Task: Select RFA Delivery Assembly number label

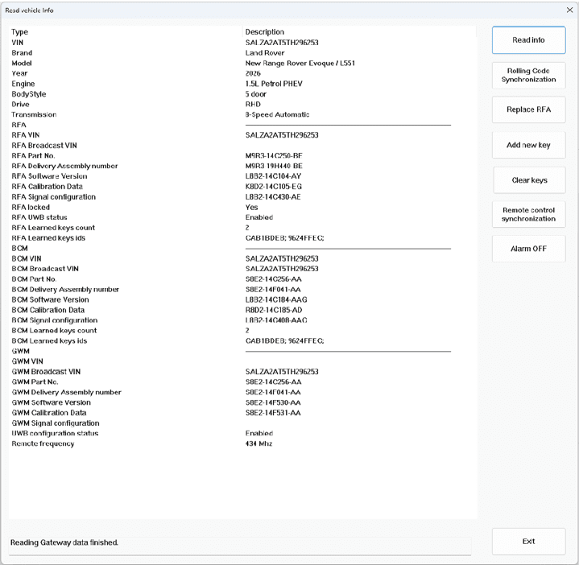Action: (x=64, y=166)
